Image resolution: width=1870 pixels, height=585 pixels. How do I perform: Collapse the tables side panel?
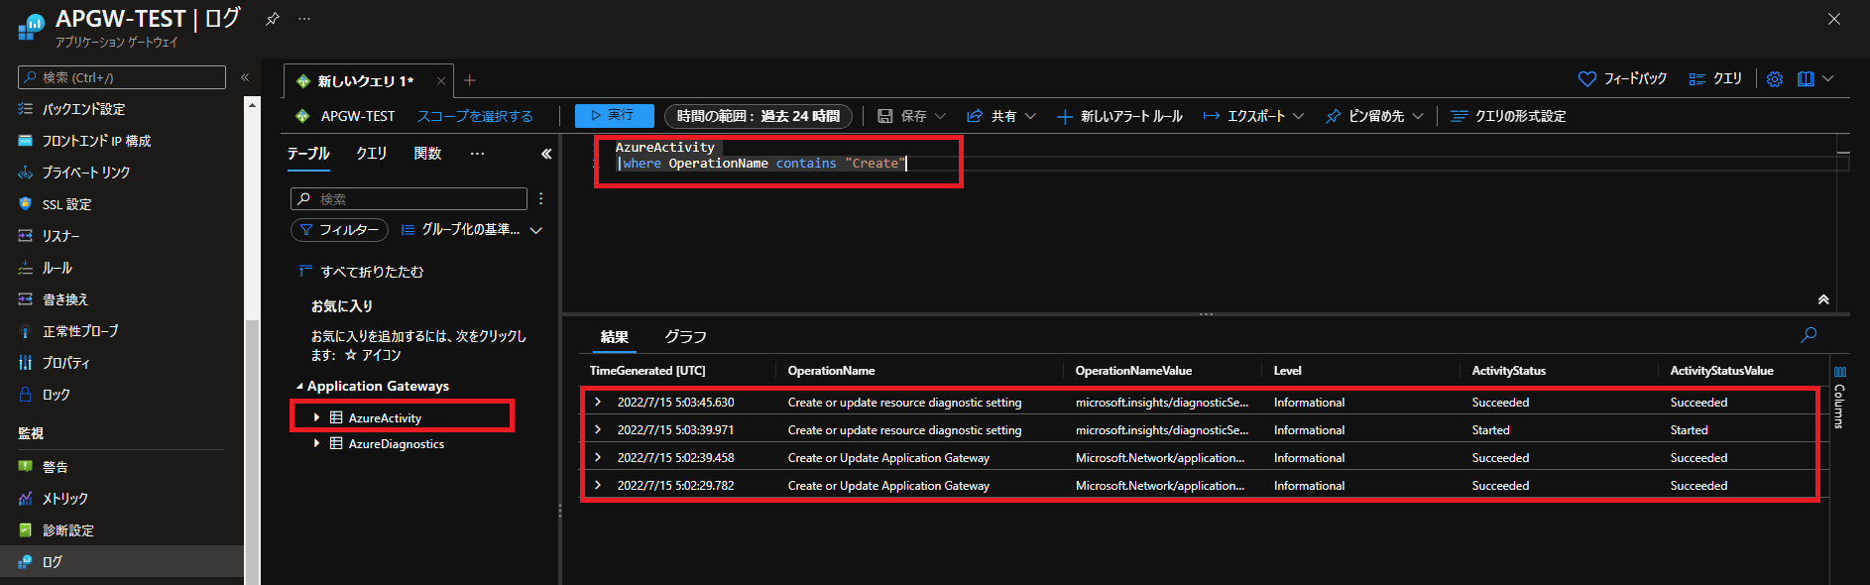click(x=546, y=154)
